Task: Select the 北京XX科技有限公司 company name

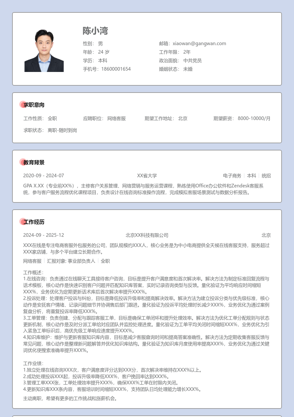Action: pos(147,235)
